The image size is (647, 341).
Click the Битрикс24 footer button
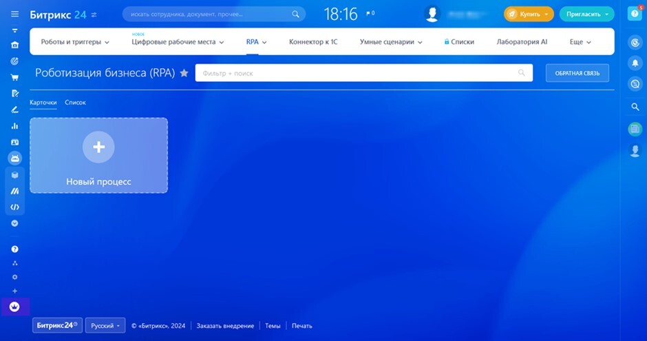(x=57, y=325)
